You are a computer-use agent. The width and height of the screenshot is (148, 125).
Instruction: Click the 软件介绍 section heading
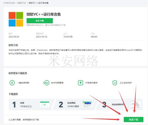coord(13,45)
